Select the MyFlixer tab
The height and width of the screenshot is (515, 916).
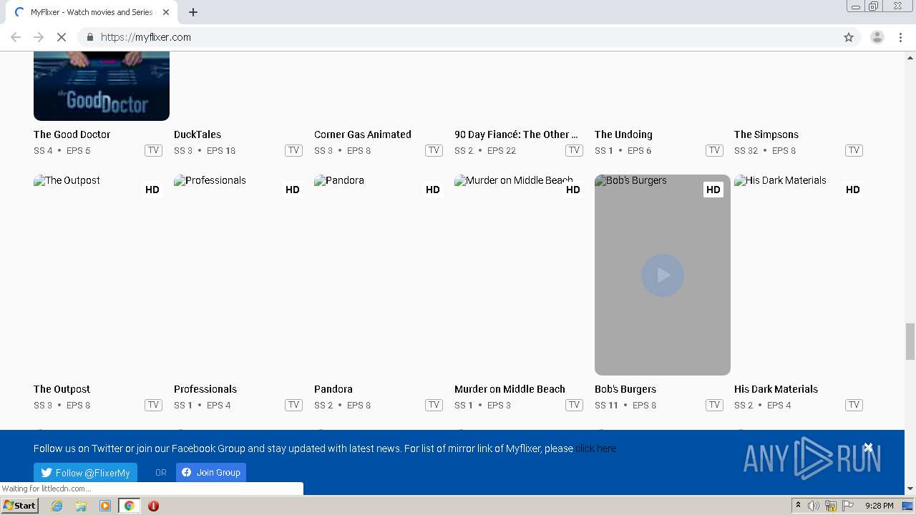(92, 12)
